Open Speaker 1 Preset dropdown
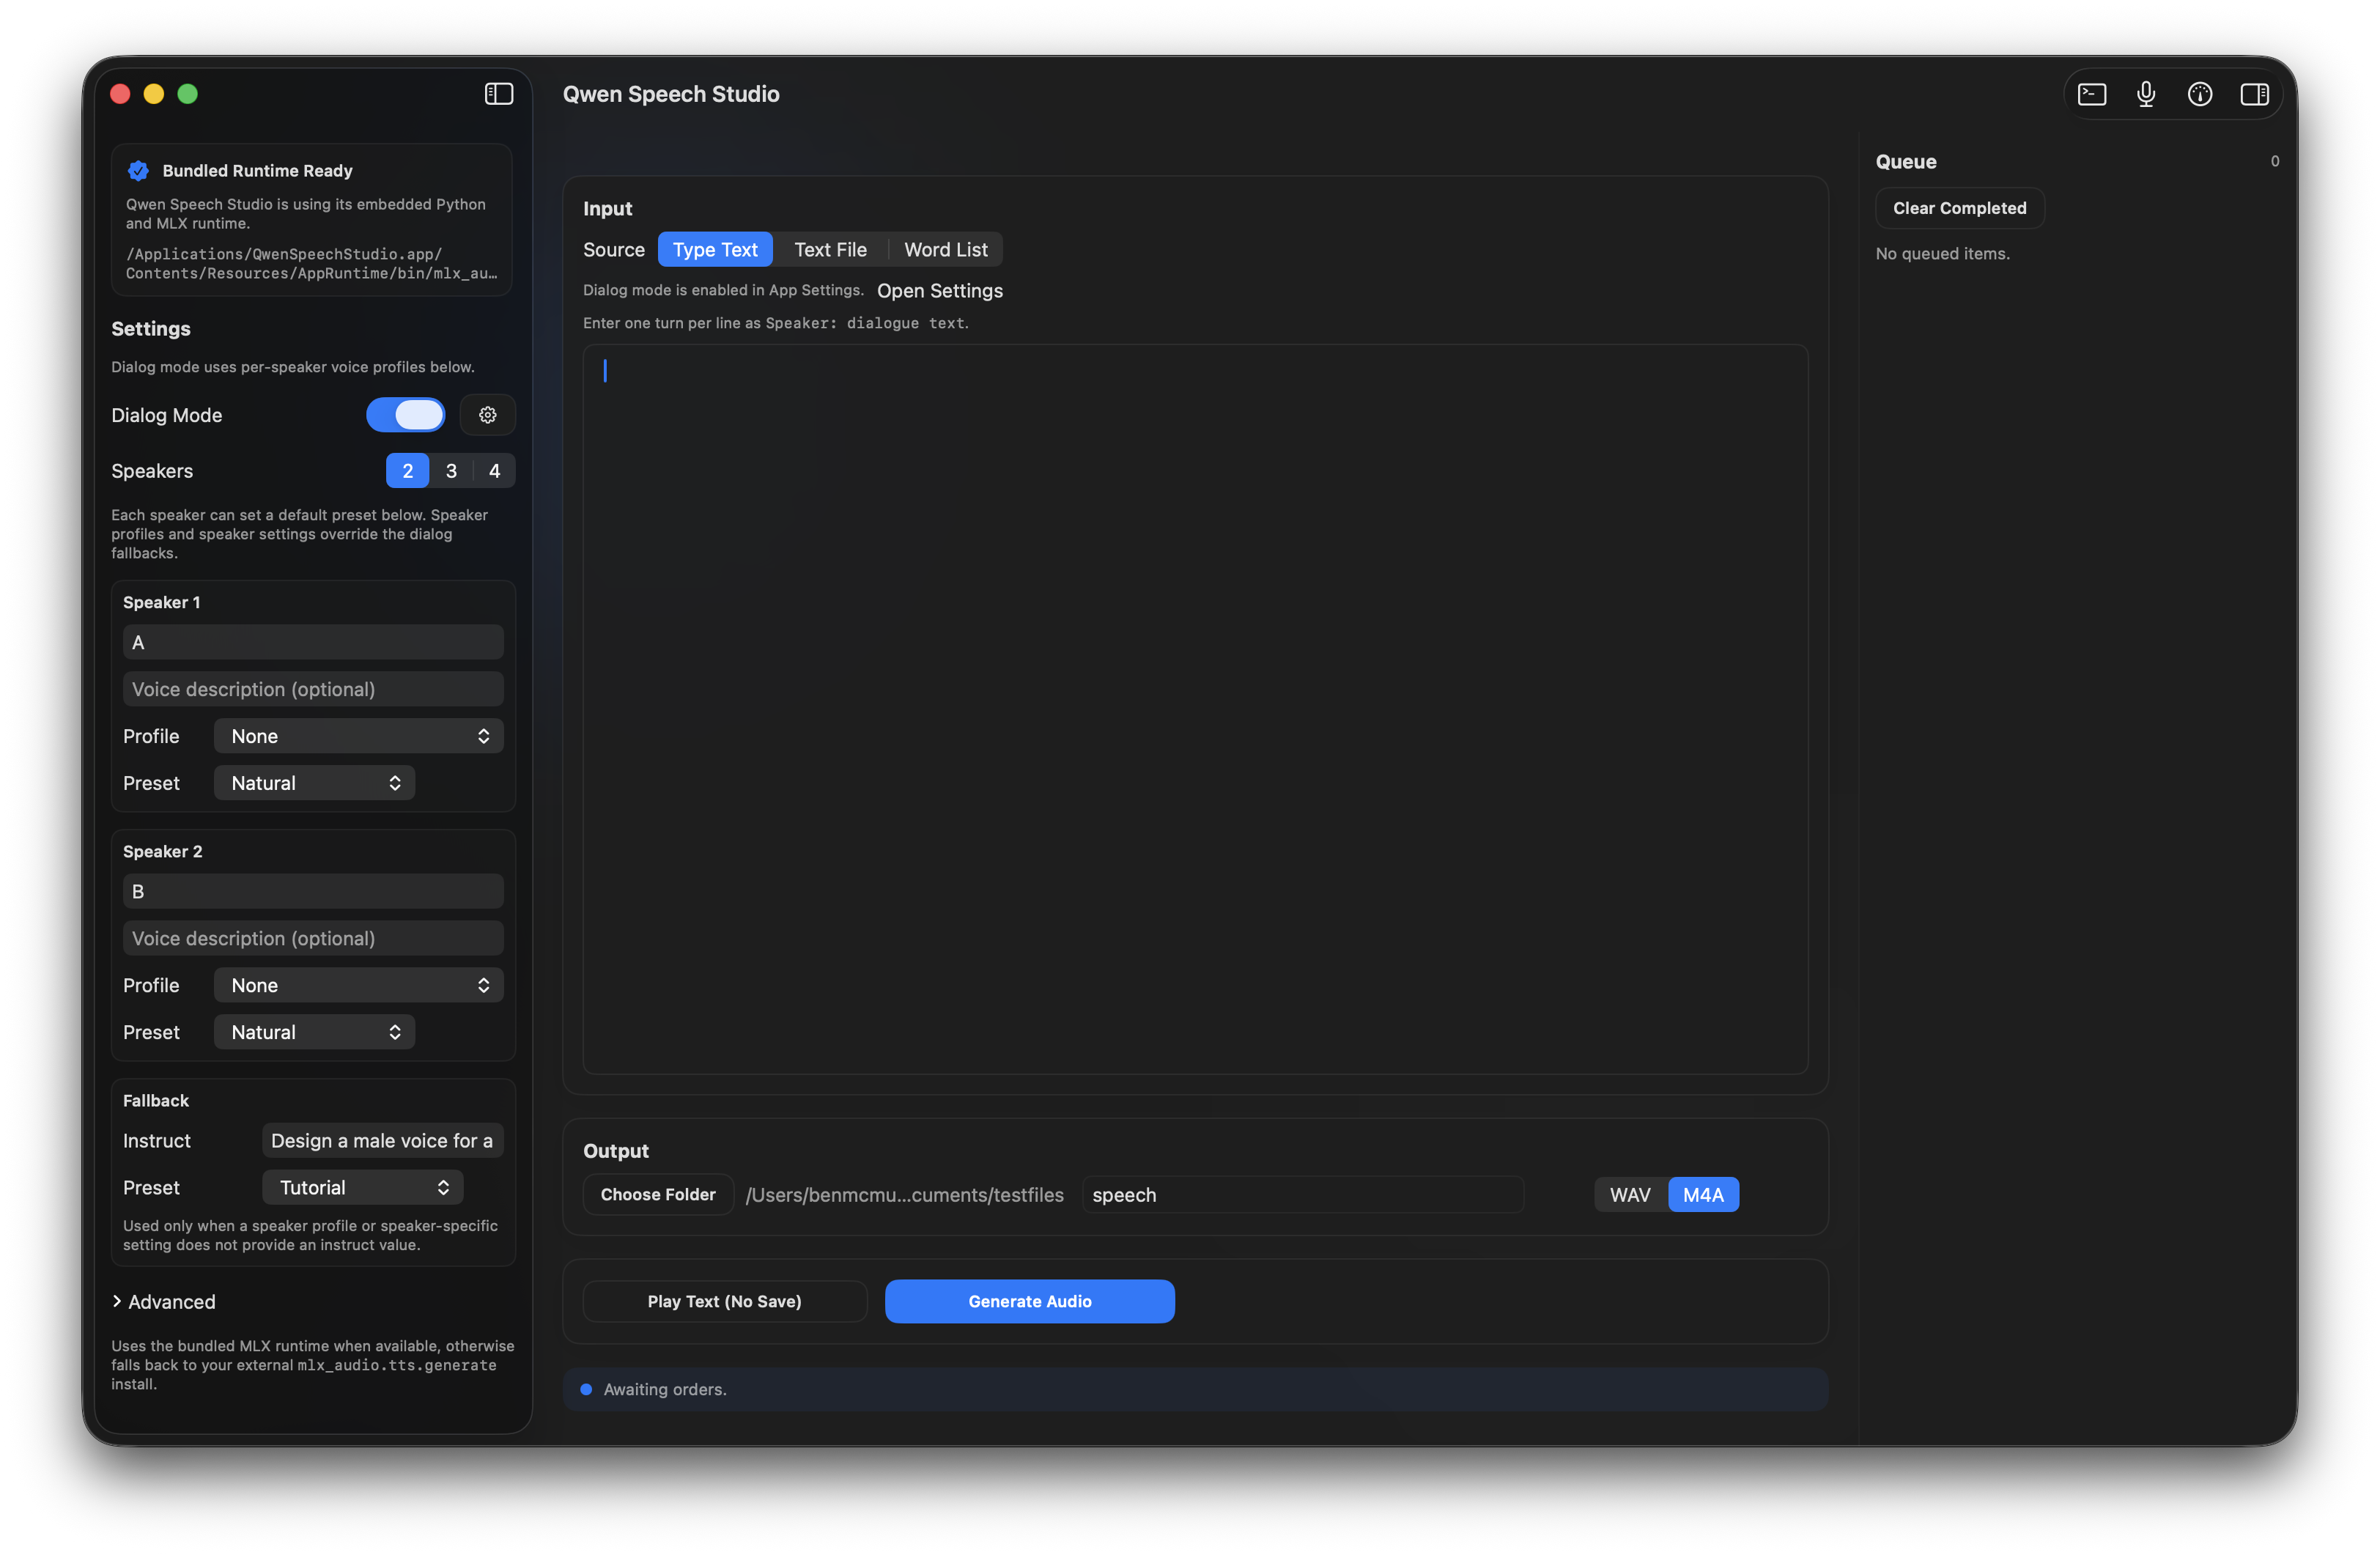The image size is (2380, 1555). pyautogui.click(x=314, y=783)
